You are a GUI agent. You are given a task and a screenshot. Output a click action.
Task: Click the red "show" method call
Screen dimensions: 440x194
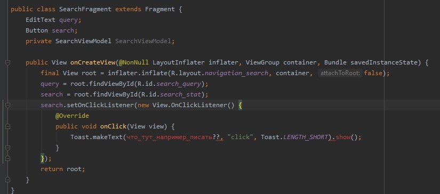(343, 137)
